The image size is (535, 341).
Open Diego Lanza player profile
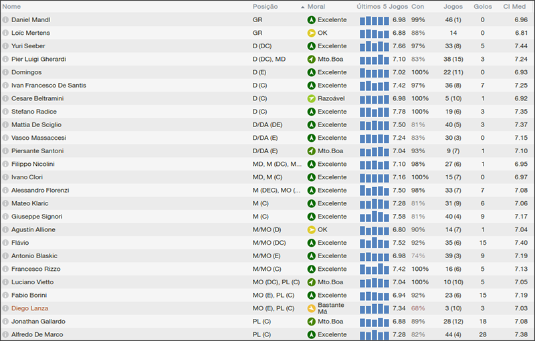coord(29,308)
